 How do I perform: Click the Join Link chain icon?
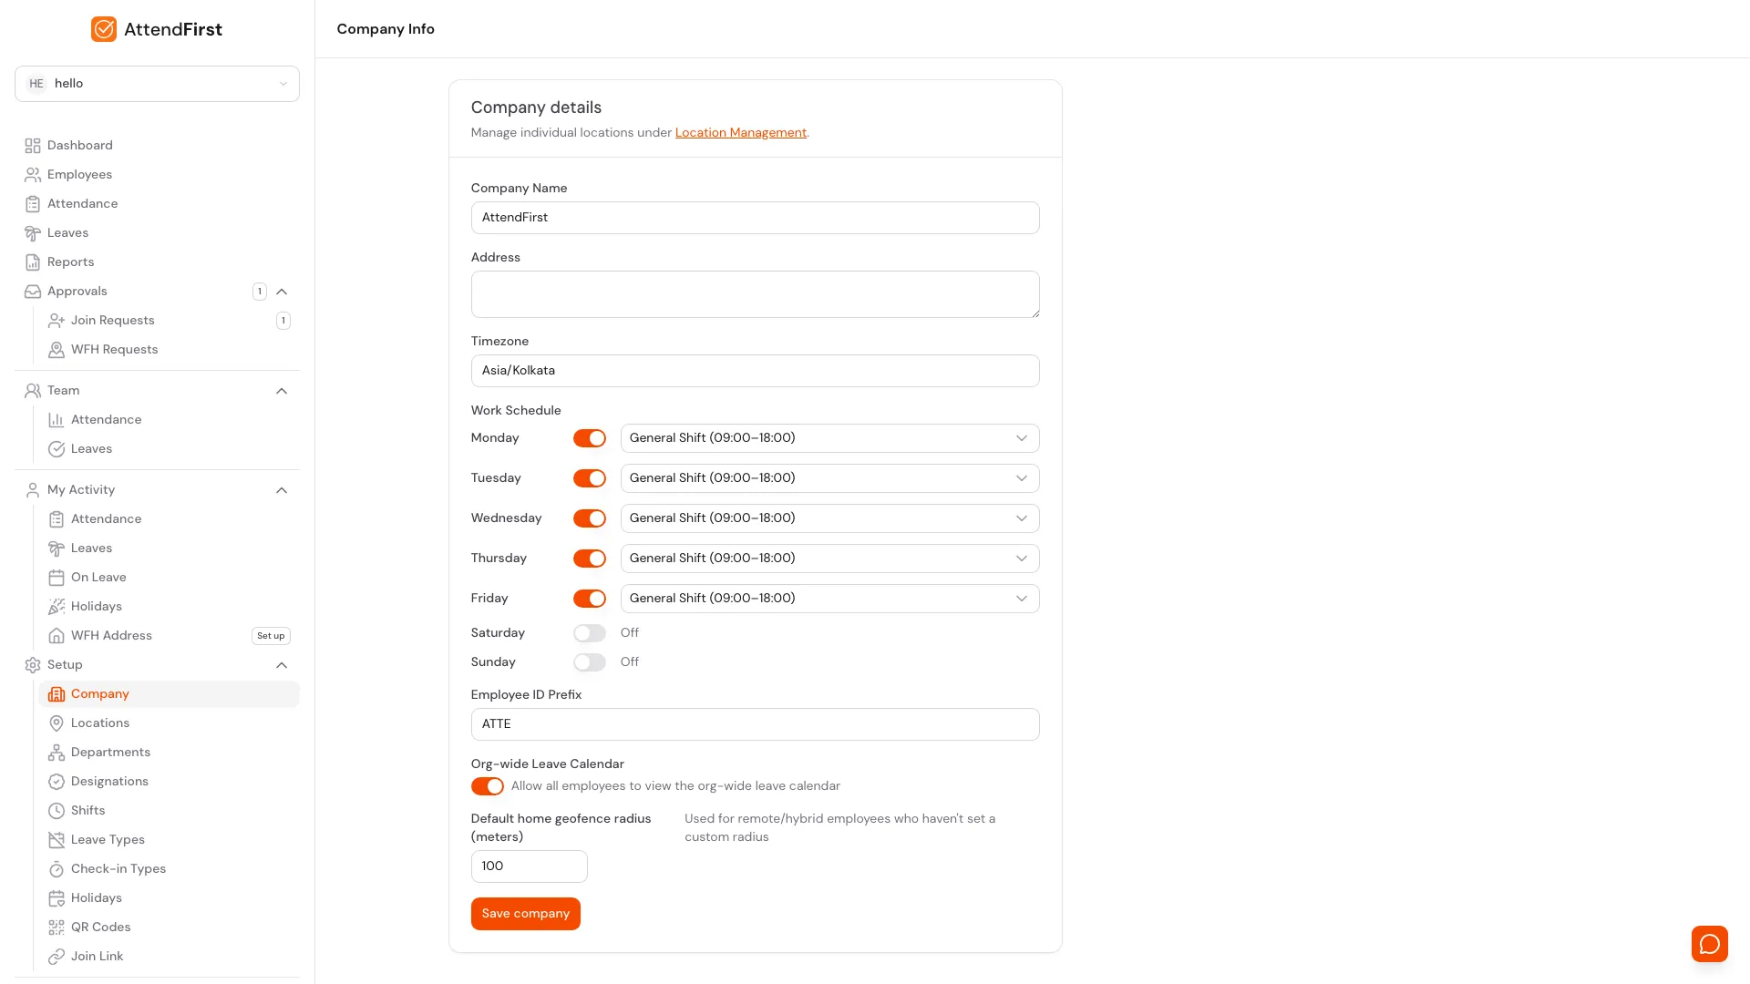point(57,957)
